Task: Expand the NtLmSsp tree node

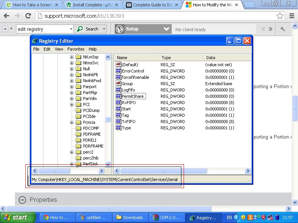Action: pos(72,57)
